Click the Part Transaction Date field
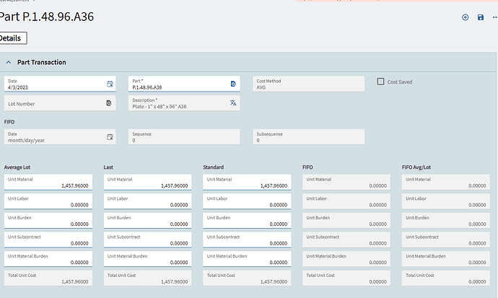The width and height of the screenshot is (498, 298). (x=60, y=84)
